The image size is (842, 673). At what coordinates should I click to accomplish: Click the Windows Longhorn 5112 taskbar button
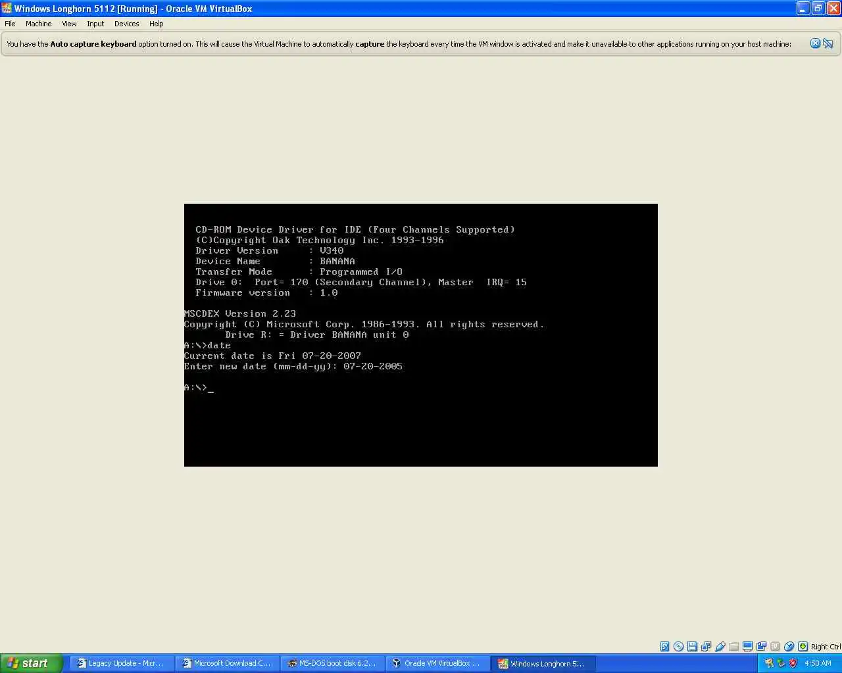(x=543, y=663)
